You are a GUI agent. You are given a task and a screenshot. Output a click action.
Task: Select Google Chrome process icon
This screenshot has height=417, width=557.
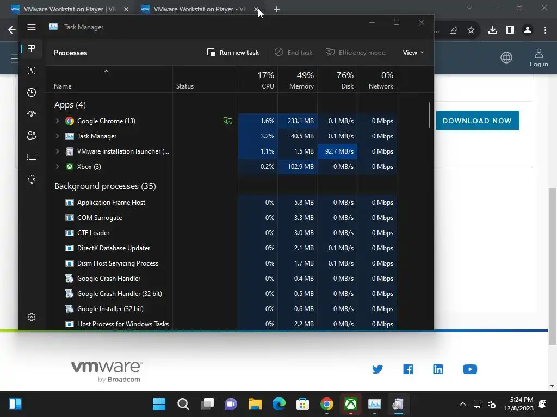pos(70,121)
